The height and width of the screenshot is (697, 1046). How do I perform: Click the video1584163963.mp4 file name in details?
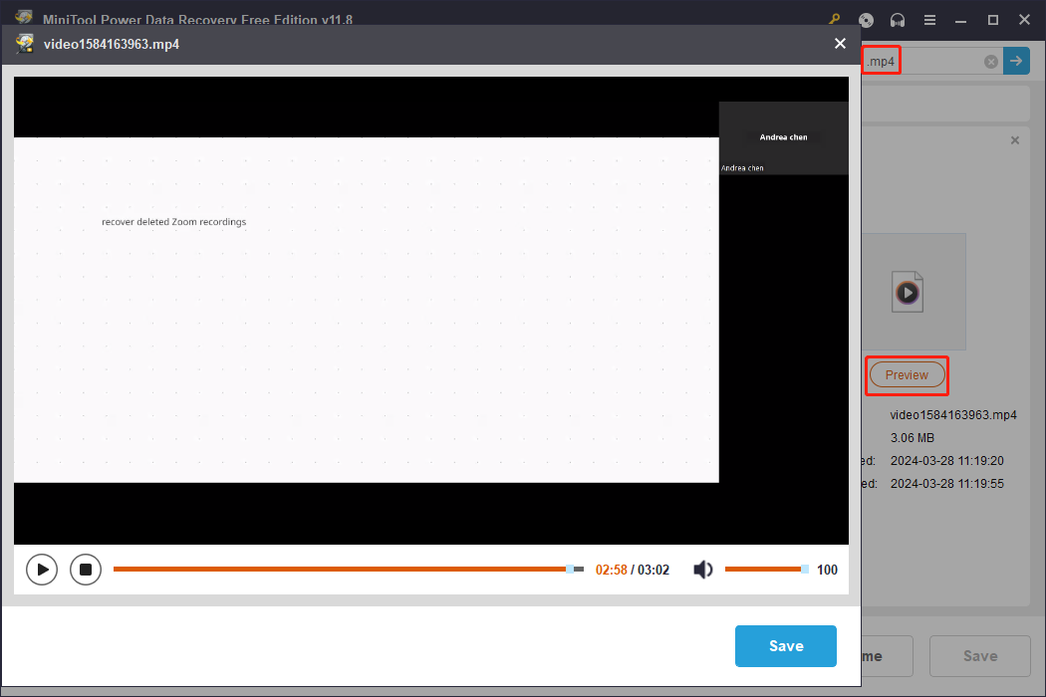(x=953, y=415)
